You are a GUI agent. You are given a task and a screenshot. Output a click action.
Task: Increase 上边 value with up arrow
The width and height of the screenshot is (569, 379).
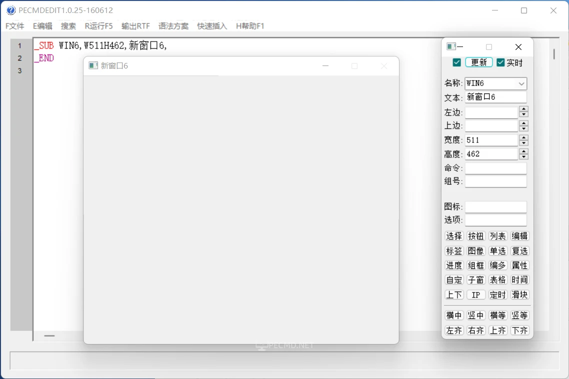pyautogui.click(x=523, y=123)
